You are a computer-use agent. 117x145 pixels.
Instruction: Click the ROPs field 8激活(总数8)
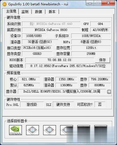[x=91, y=42]
